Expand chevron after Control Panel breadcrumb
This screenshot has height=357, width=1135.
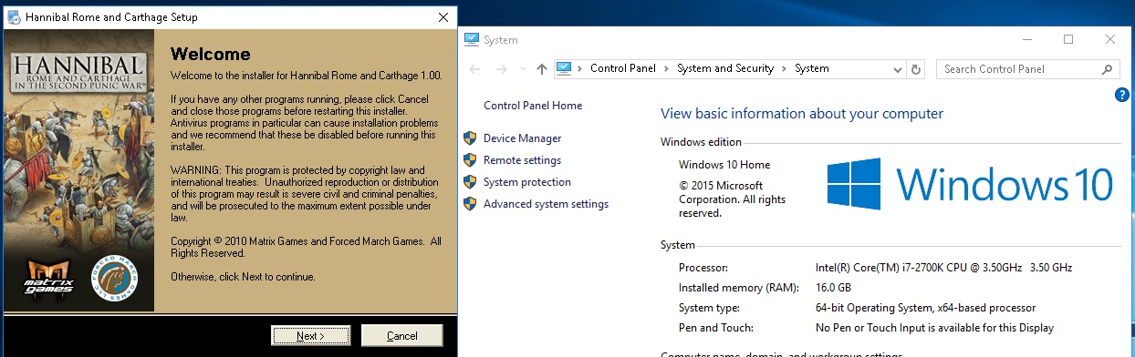click(667, 68)
